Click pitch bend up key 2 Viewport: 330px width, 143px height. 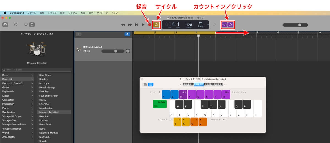point(175,95)
